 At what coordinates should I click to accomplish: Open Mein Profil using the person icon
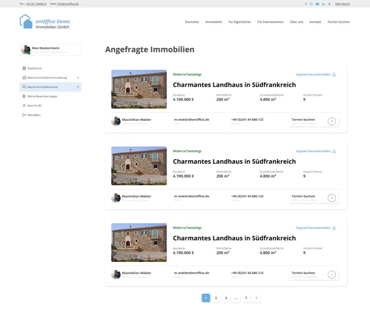coord(24,105)
